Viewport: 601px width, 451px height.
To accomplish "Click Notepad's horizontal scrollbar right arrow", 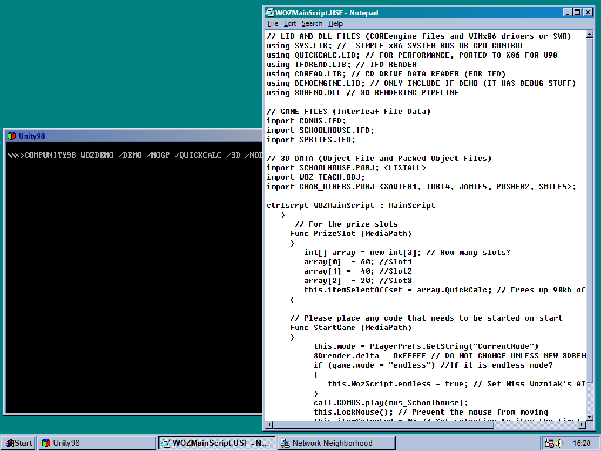I will [x=582, y=425].
